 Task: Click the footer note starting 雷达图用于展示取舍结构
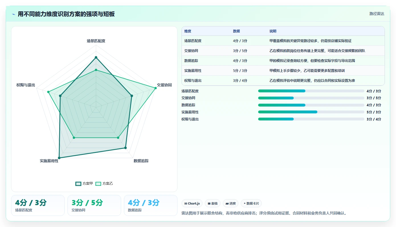pyautogui.click(x=264, y=213)
